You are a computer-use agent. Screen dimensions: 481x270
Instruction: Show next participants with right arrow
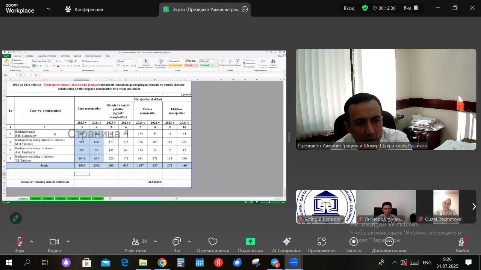click(x=474, y=207)
